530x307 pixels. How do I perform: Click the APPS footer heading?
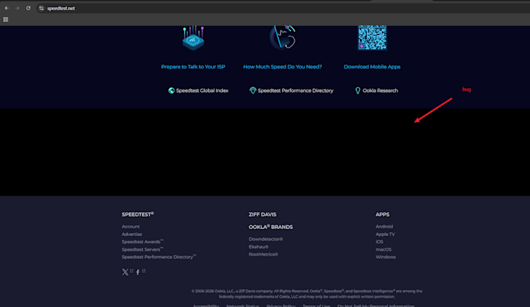click(x=383, y=214)
